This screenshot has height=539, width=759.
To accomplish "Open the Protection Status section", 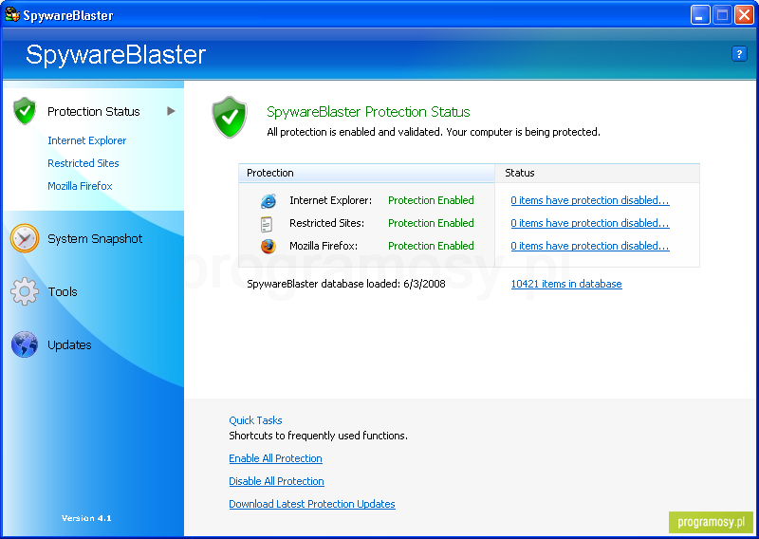I will coord(93,111).
